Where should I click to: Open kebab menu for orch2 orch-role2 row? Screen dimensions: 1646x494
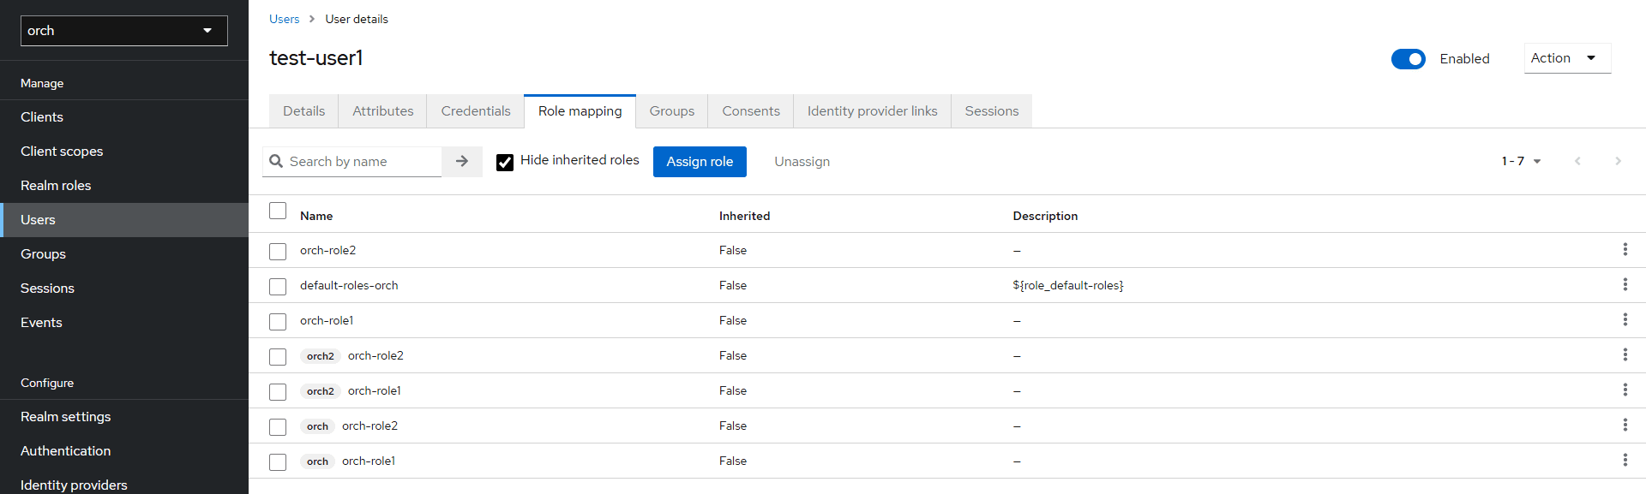click(x=1625, y=355)
